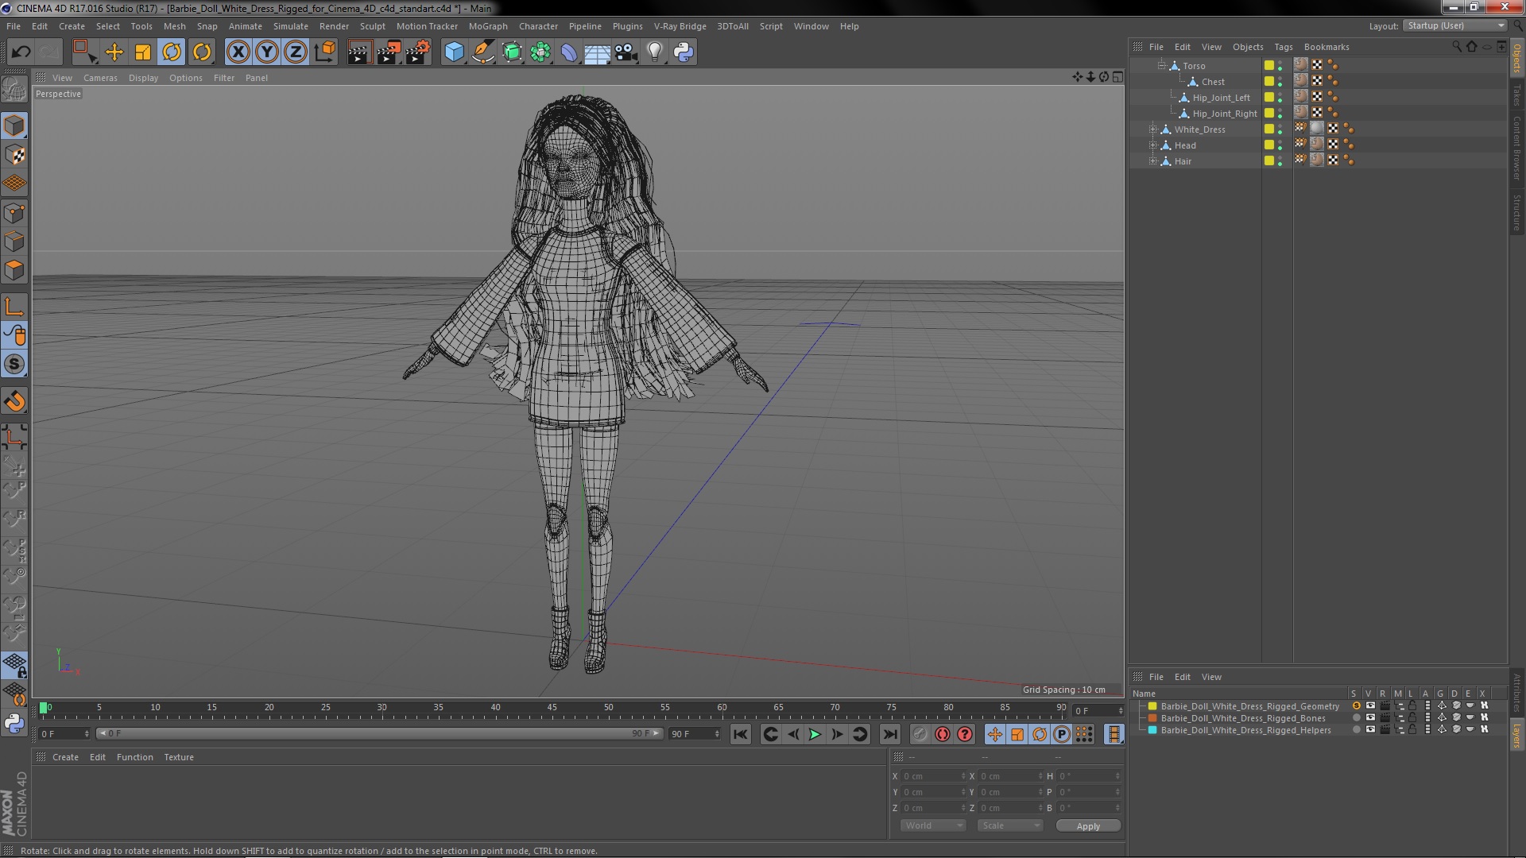
Task: Toggle visibility dots for White_Dress object
Action: tap(1280, 129)
